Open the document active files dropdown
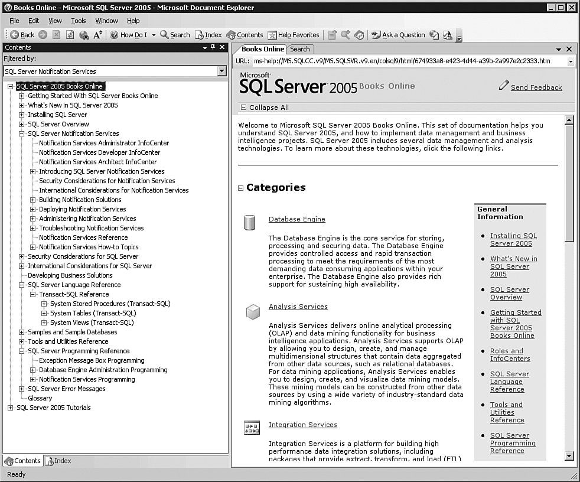580x482 pixels. click(559, 49)
